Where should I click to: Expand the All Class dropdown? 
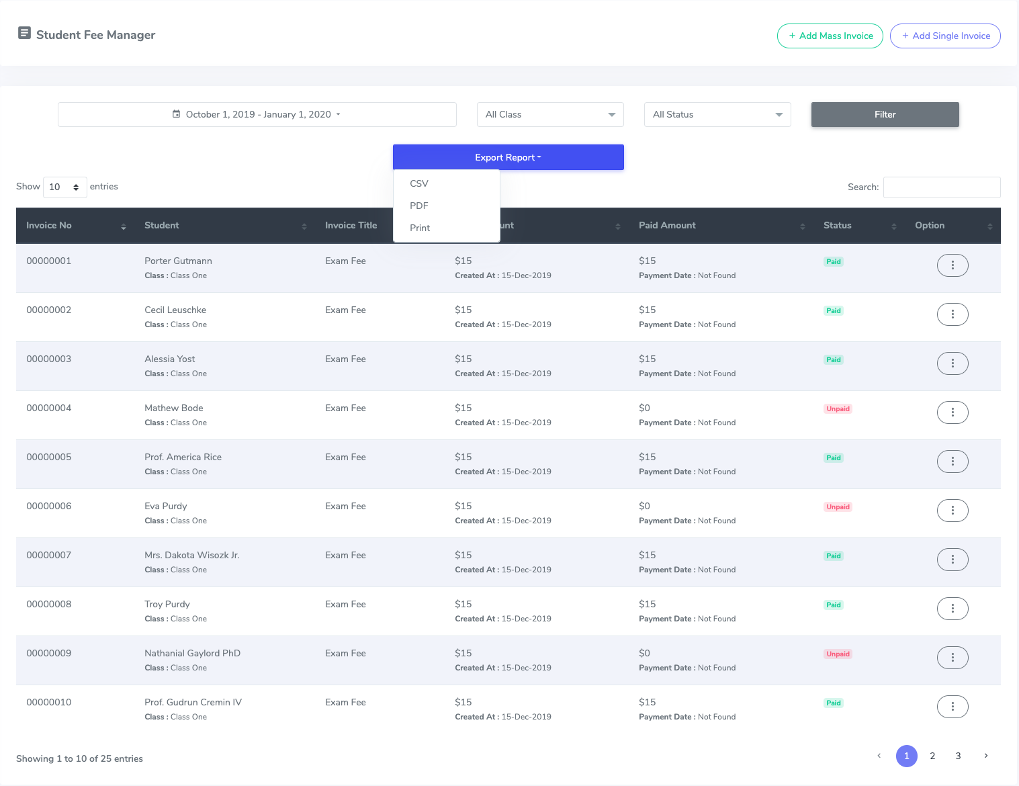[549, 115]
